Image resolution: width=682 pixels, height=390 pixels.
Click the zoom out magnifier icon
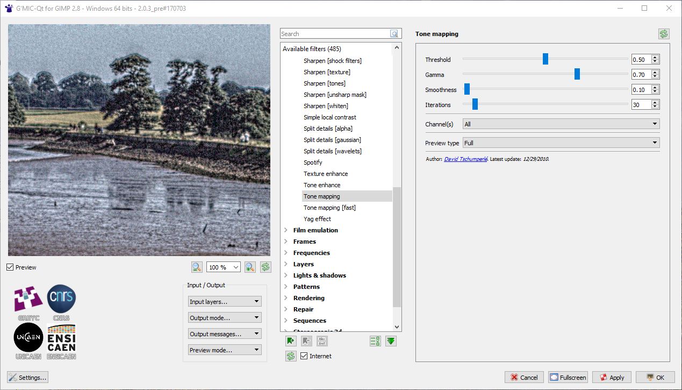[197, 267]
